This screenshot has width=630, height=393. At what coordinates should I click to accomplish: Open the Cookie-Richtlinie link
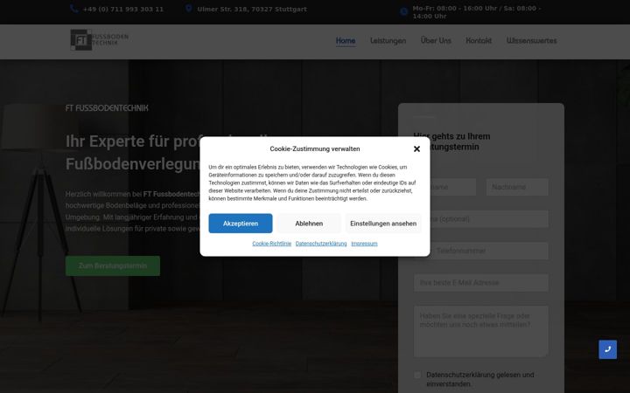point(271,244)
